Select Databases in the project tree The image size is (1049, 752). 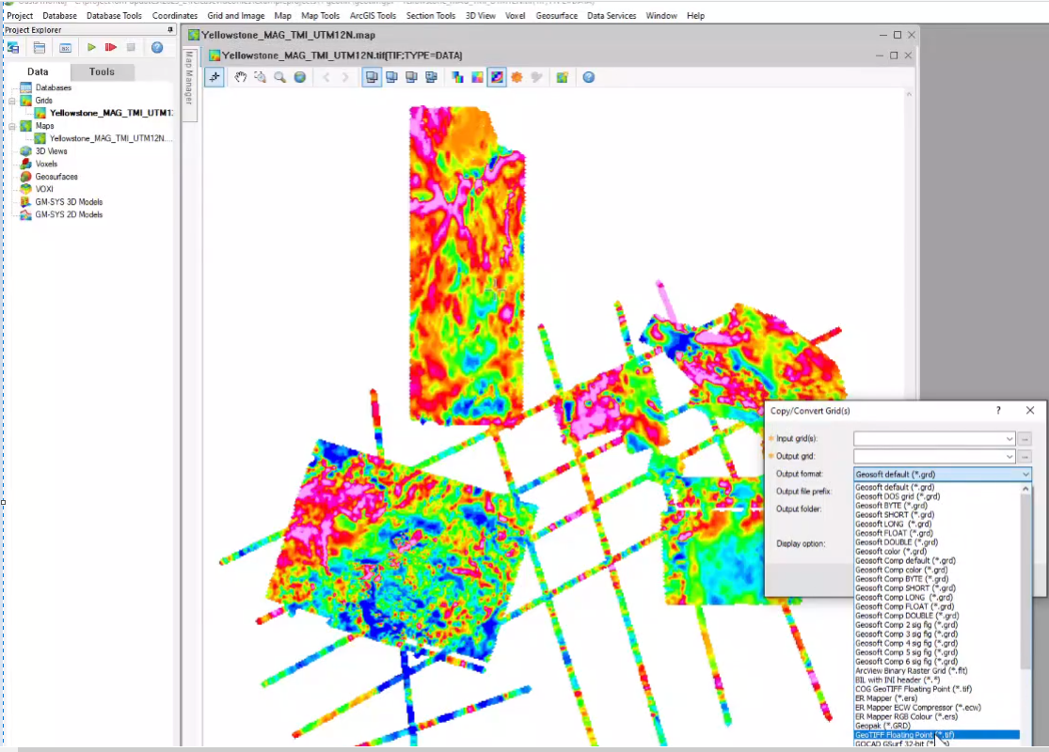coord(54,87)
